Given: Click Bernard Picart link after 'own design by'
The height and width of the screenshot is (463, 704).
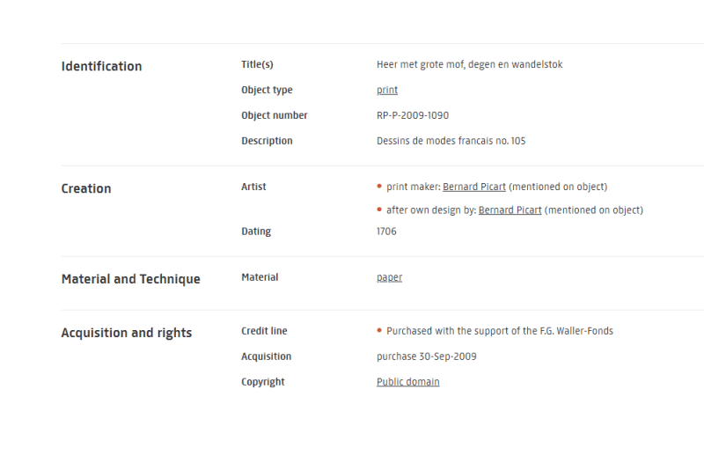Looking at the screenshot, I should click(510, 210).
